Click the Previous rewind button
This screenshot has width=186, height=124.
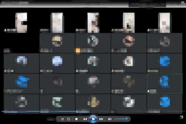tap(85, 119)
